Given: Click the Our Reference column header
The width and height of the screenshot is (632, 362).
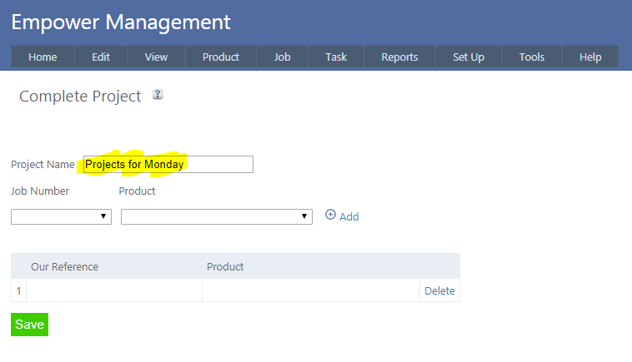Looking at the screenshot, I should [x=65, y=266].
